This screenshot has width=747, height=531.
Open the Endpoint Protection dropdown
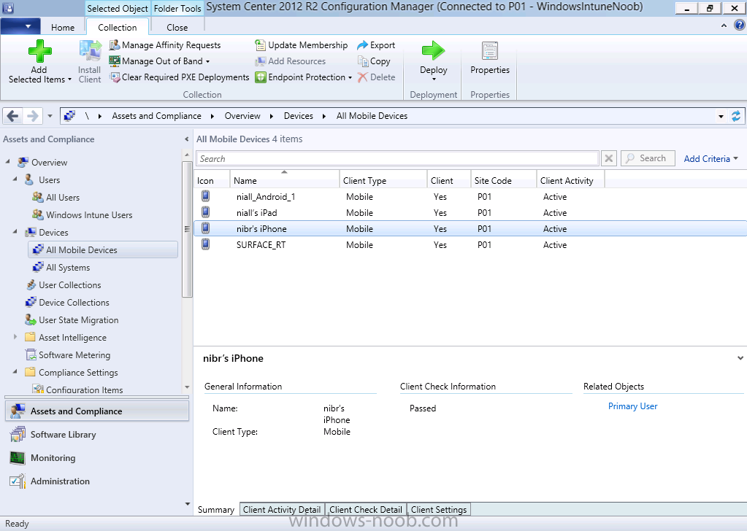click(304, 77)
